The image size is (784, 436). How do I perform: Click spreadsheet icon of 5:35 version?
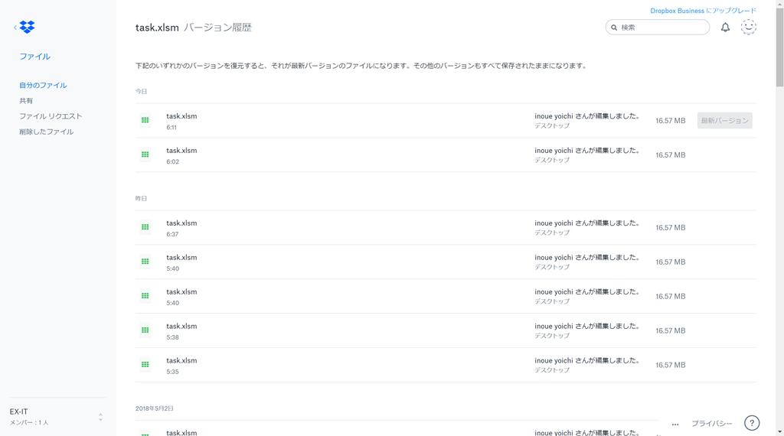tap(145, 365)
